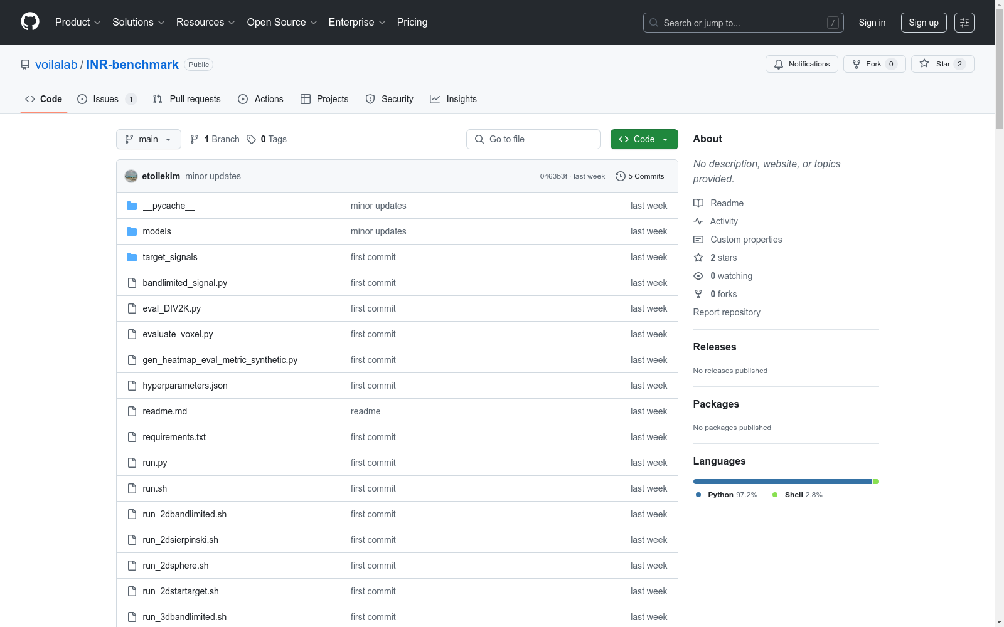This screenshot has width=1004, height=627.
Task: Expand the Solutions menu
Action: click(139, 22)
